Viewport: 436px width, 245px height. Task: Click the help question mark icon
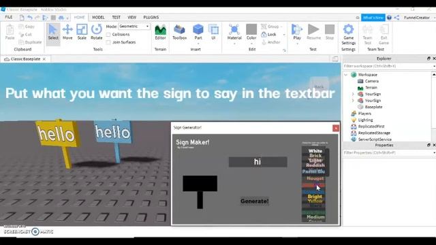(389, 18)
